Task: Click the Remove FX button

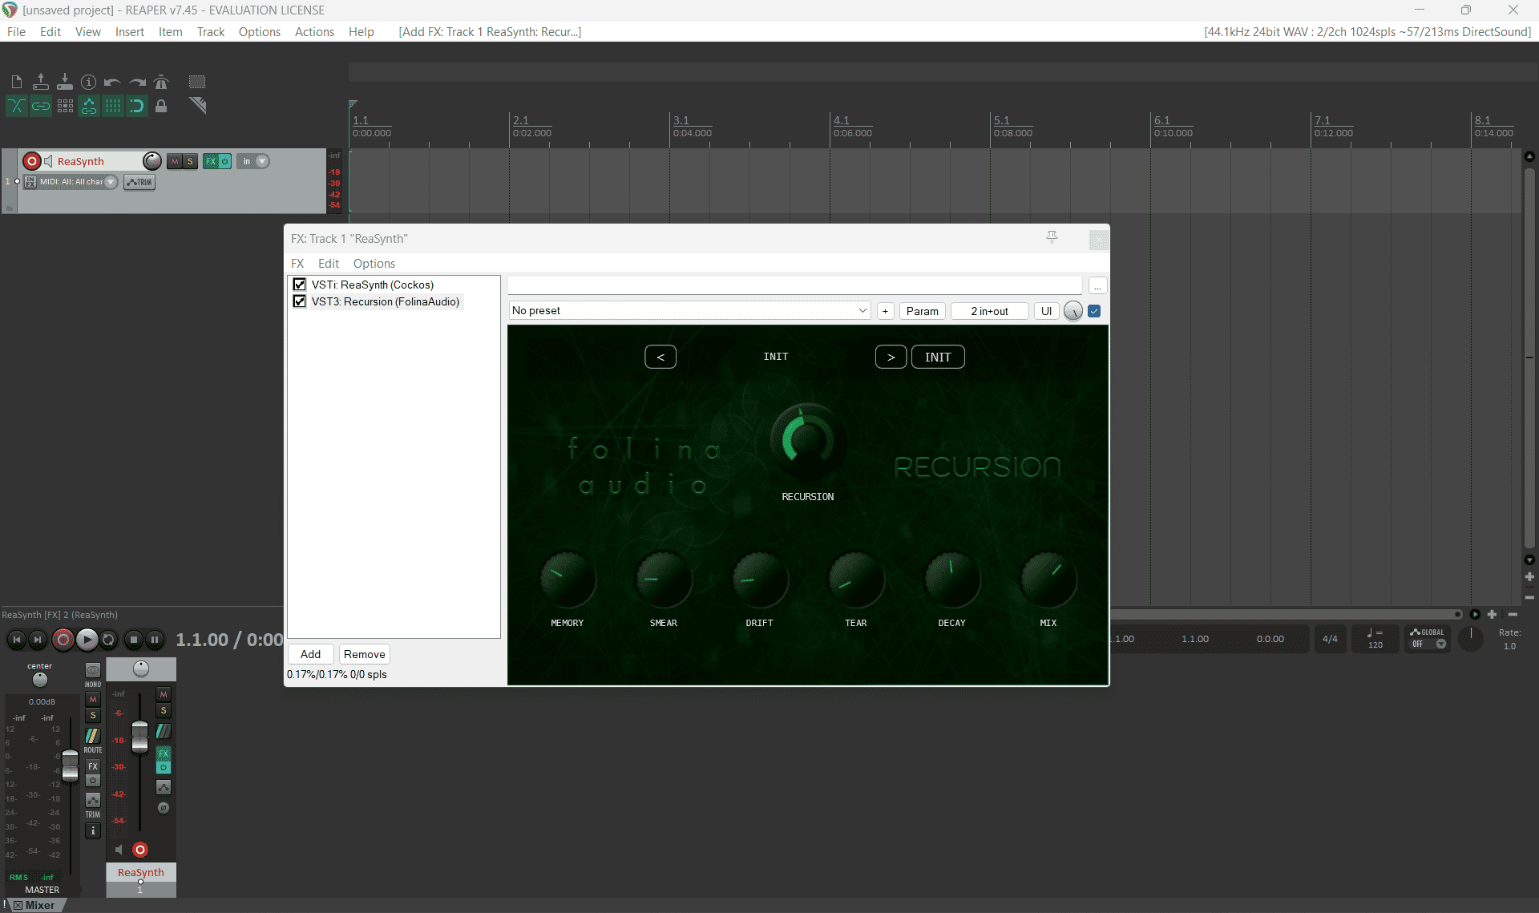Action: [x=365, y=654]
